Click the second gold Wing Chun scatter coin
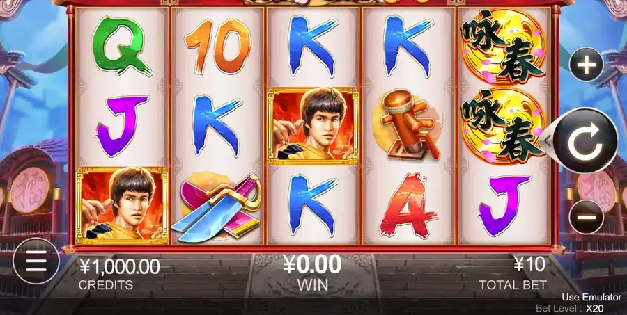 pos(503,126)
